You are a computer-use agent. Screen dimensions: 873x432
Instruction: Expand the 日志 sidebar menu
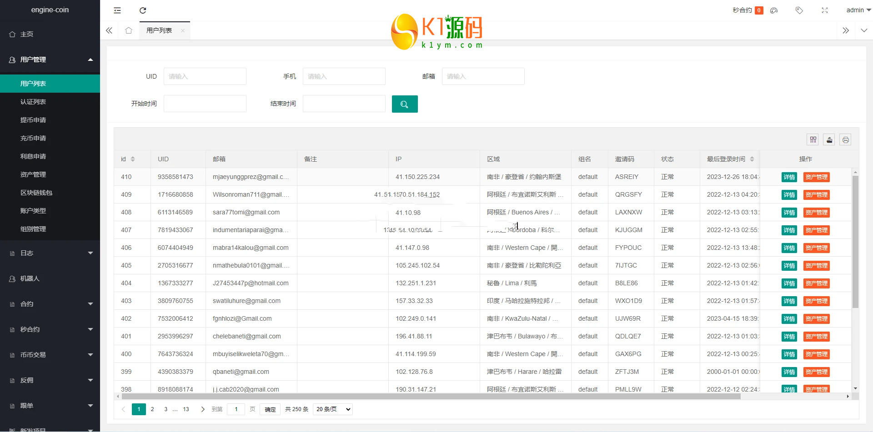pos(50,253)
